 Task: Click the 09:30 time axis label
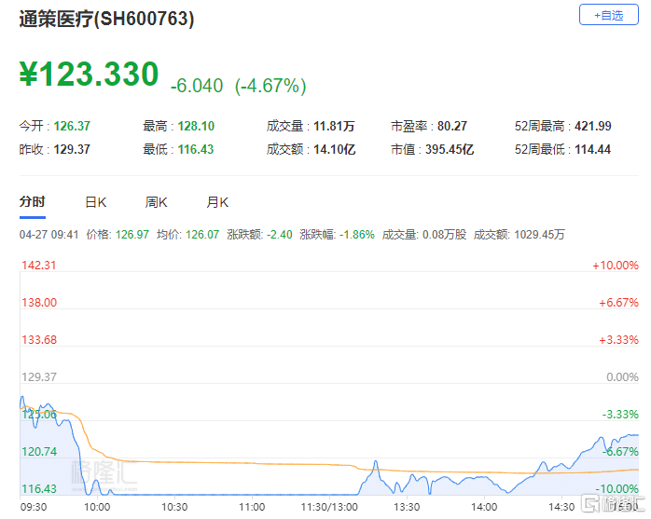click(34, 507)
